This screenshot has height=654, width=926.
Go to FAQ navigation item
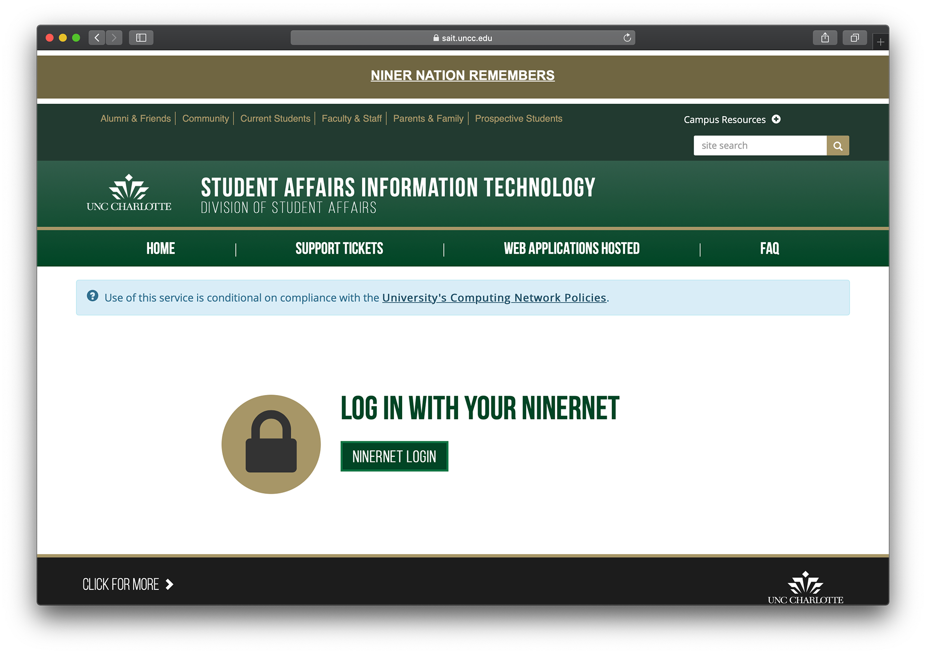click(x=769, y=248)
